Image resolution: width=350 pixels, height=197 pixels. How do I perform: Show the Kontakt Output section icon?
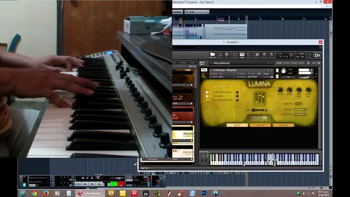click(x=235, y=55)
